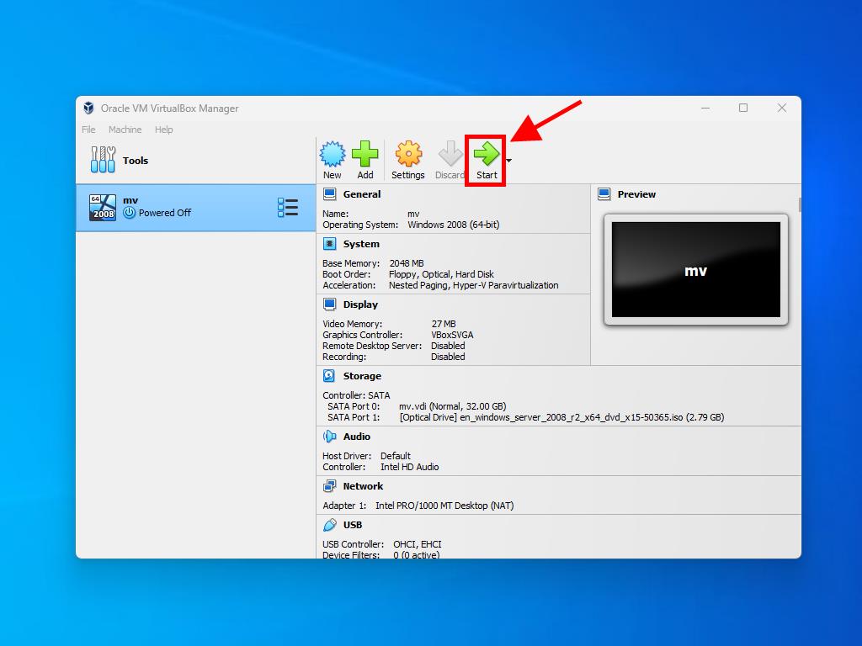Click the Add machine green plus icon
862x646 pixels.
click(x=365, y=154)
